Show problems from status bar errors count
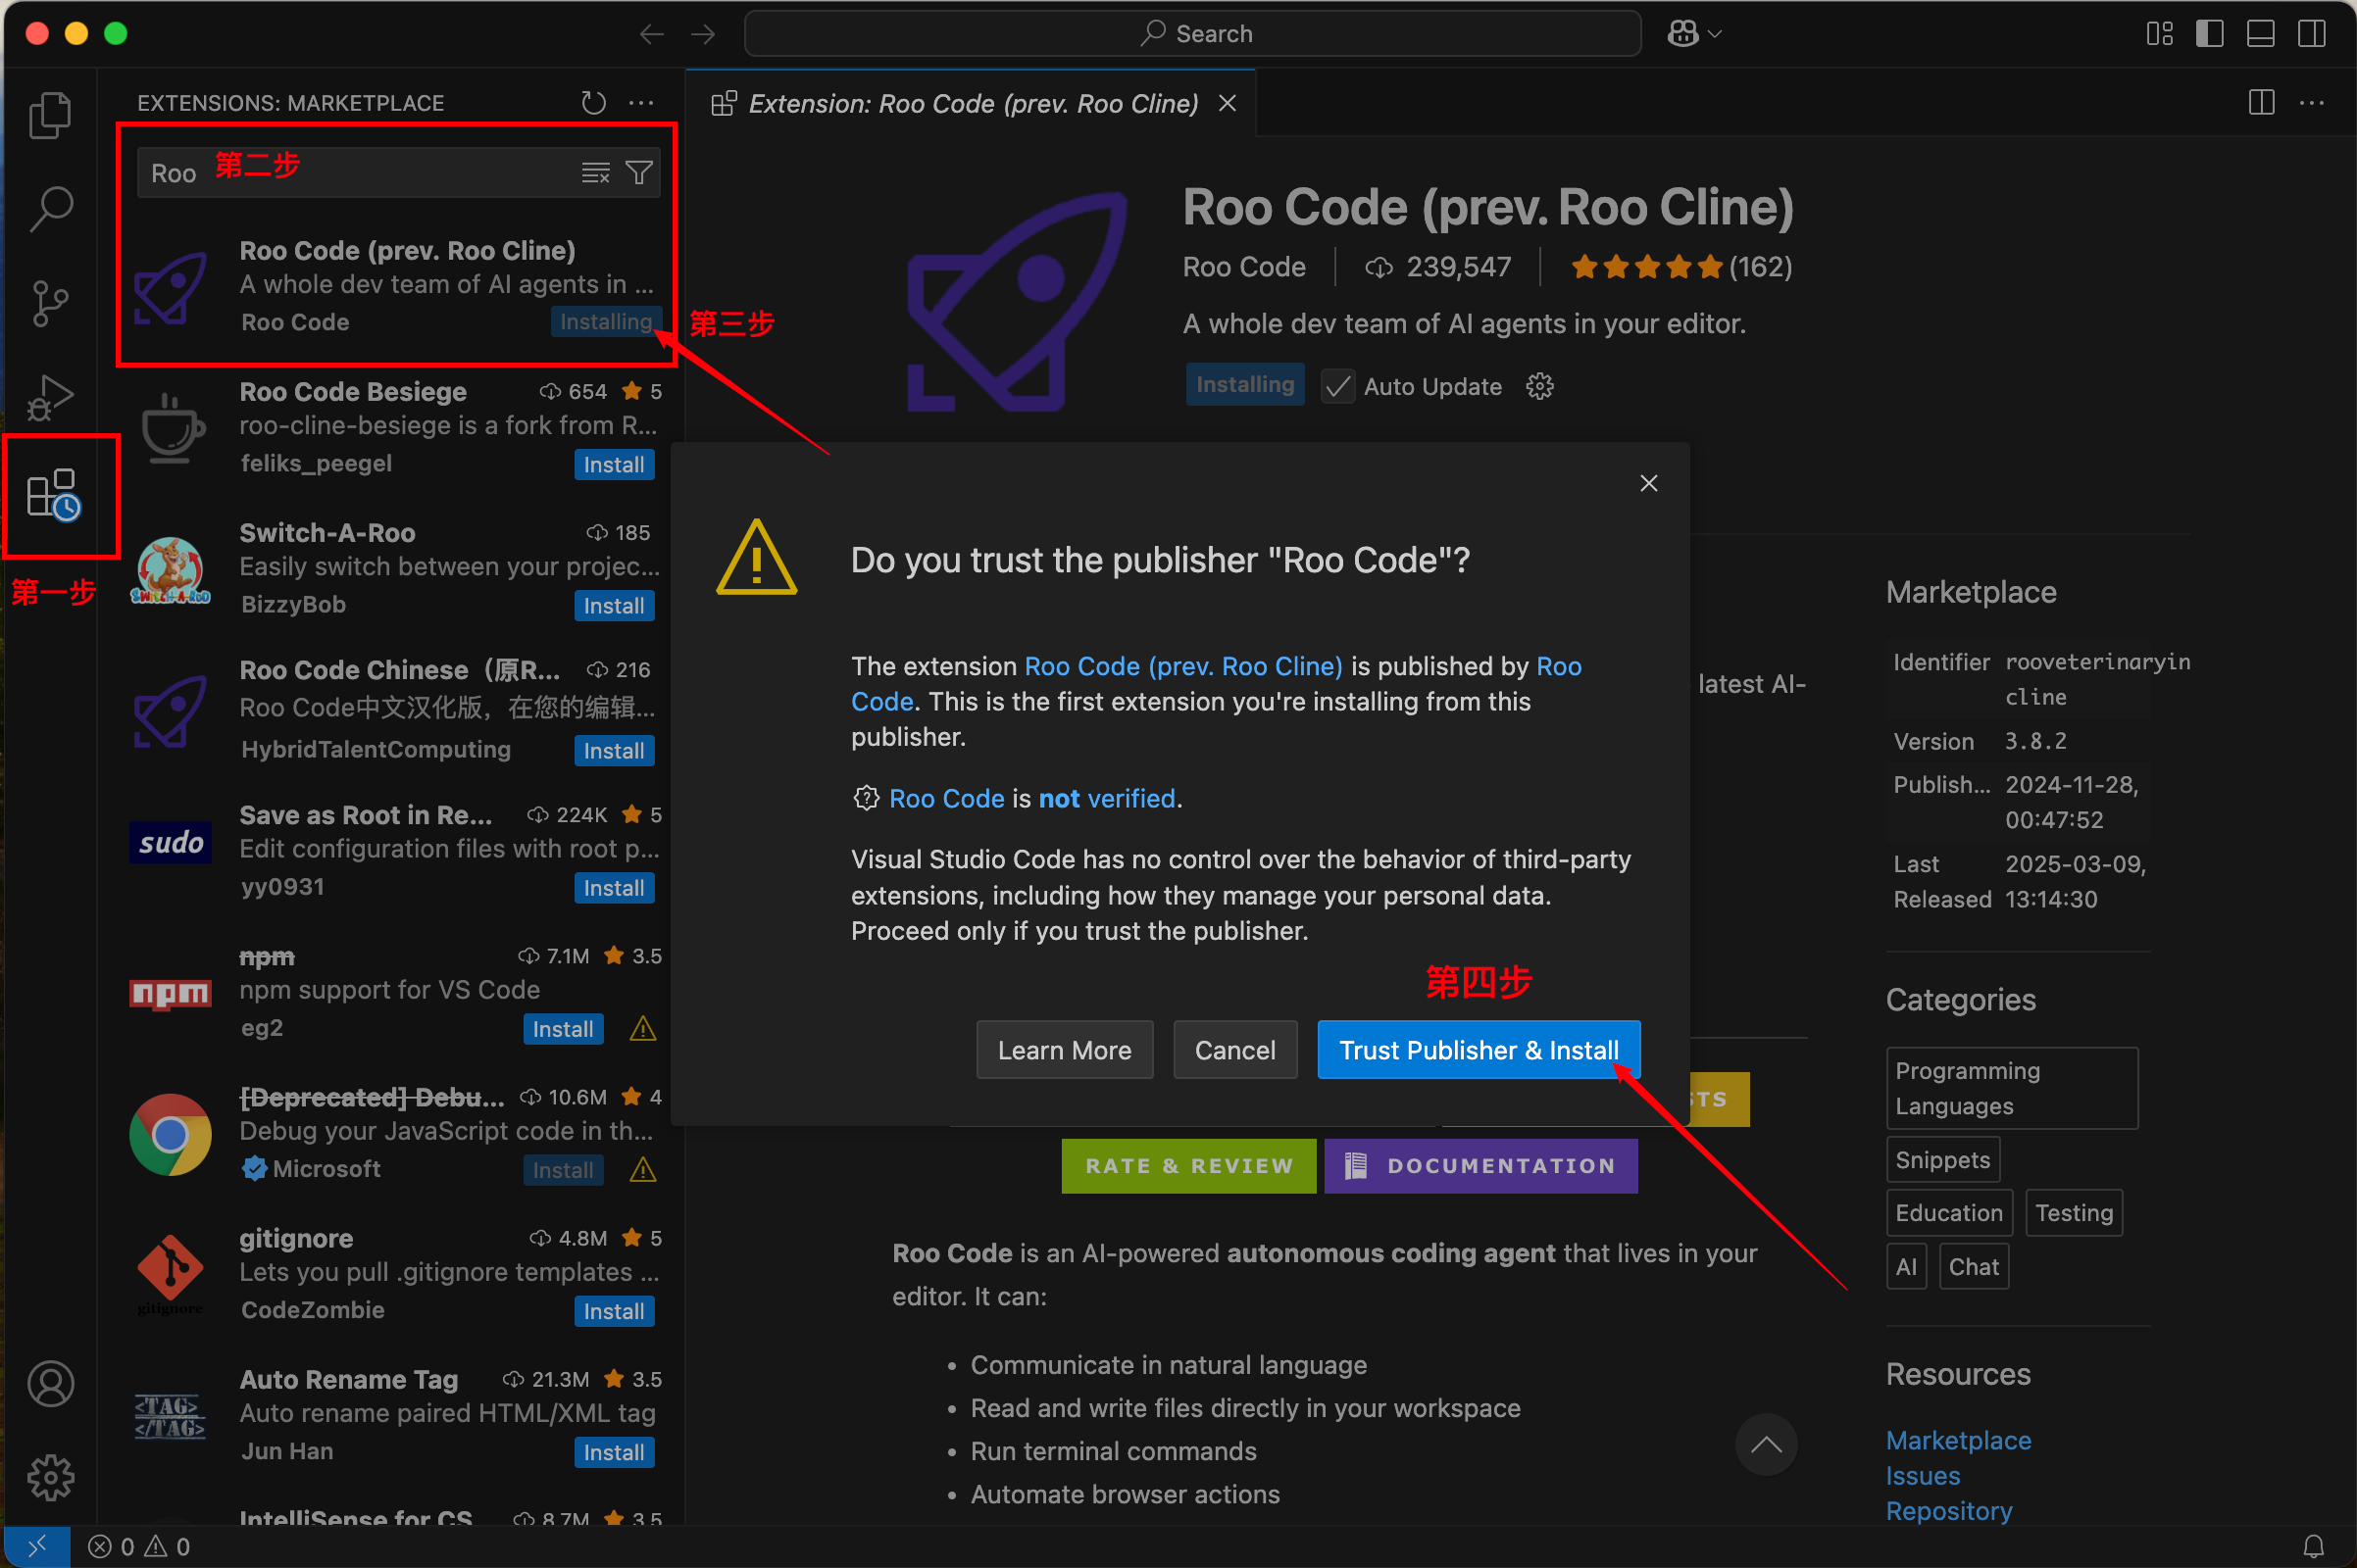The height and width of the screenshot is (1568, 2357). [x=139, y=1547]
